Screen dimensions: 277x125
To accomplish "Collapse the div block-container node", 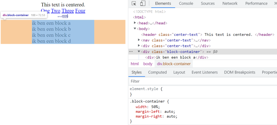I will pos(139,52).
